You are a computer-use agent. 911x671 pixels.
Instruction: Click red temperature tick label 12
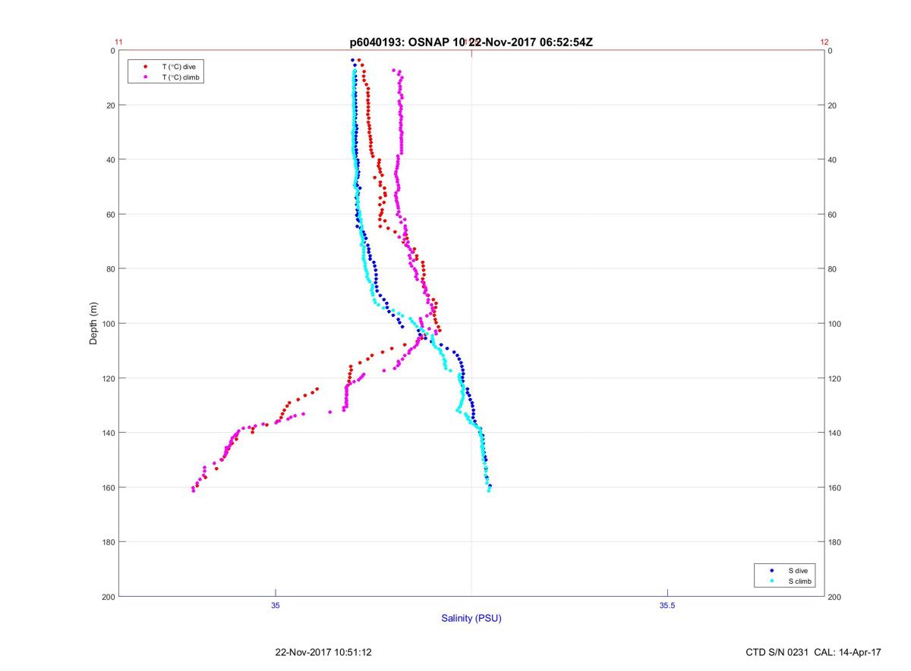(824, 42)
